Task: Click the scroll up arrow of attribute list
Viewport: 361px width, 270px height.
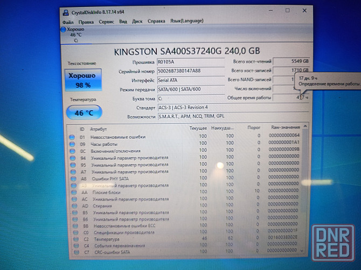Action: pyautogui.click(x=306, y=126)
